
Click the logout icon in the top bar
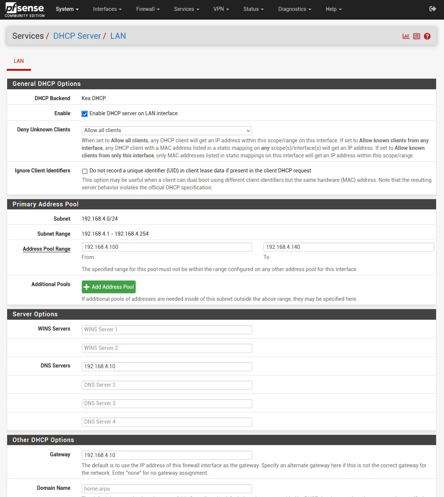pyautogui.click(x=433, y=9)
